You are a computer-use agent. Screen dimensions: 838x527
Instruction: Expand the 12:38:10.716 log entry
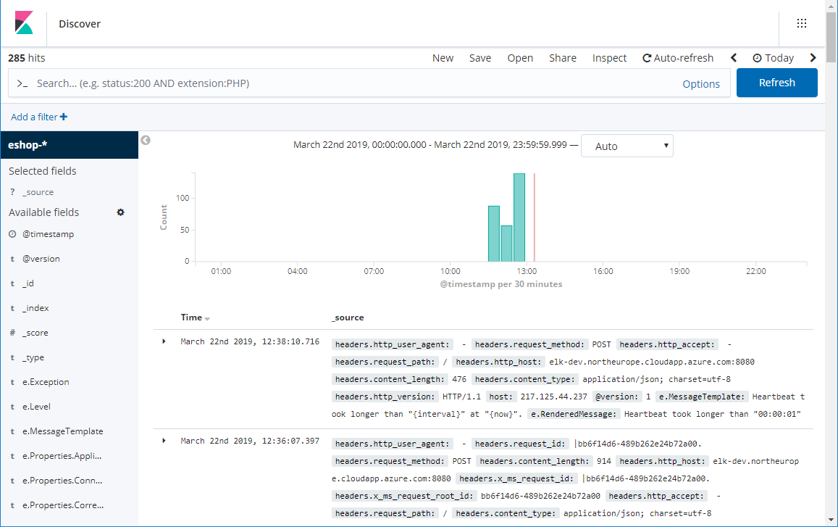click(x=164, y=341)
